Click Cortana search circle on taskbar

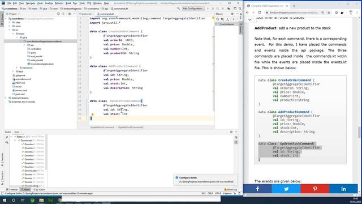tap(14, 200)
